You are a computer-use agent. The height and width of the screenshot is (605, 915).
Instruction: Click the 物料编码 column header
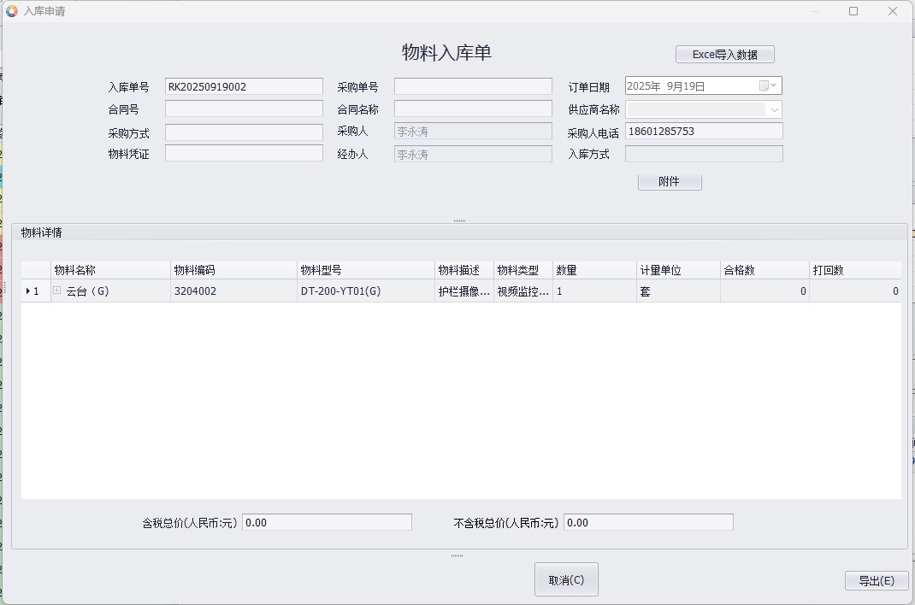click(x=233, y=270)
